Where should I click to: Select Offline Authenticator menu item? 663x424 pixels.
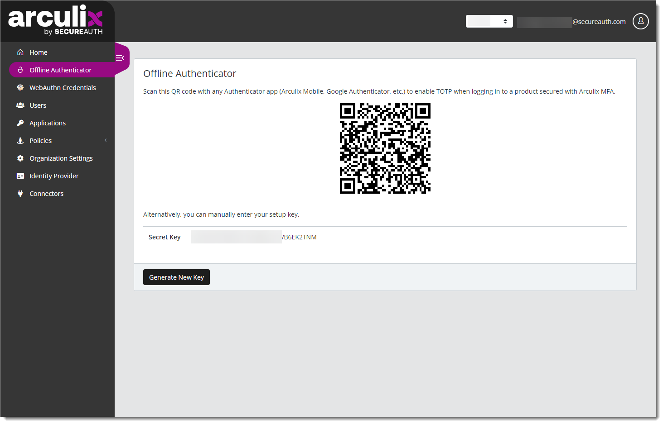click(62, 70)
